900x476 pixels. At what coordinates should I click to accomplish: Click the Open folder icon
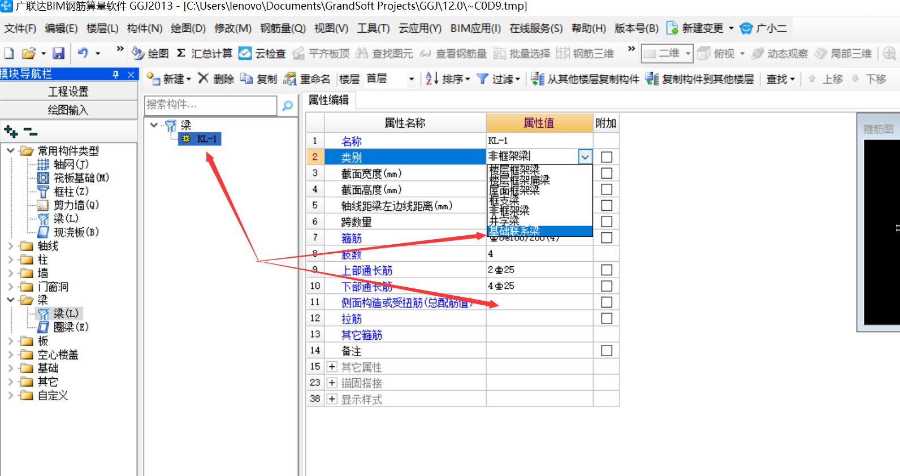28,53
